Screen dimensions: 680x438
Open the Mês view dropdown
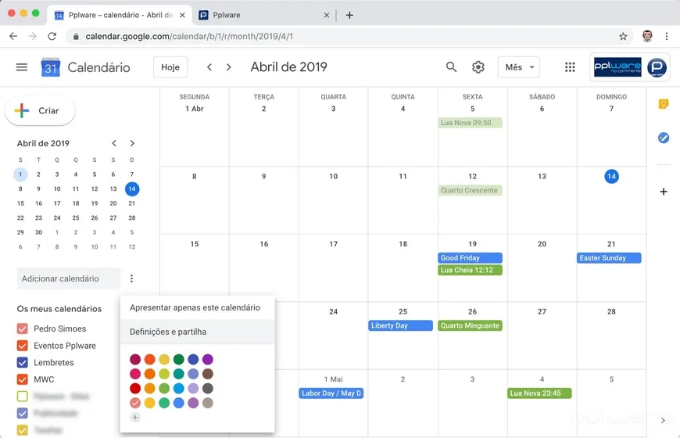[519, 67]
